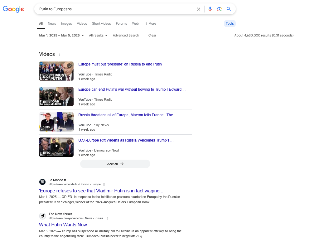Click the Google logo
334x246 pixels.
pyautogui.click(x=13, y=9)
